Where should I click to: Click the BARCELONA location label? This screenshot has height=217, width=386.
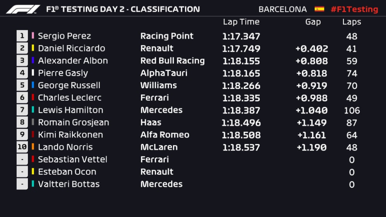283,9
